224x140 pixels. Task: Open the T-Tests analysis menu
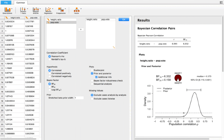point(22,11)
